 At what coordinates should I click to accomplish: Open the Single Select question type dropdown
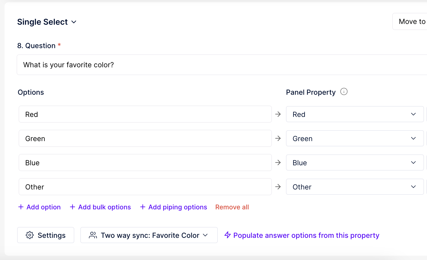pos(47,22)
